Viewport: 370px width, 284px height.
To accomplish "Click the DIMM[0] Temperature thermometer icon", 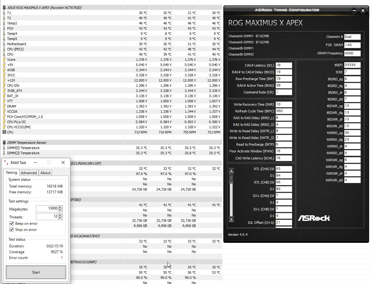I will pyautogui.click(x=4, y=148).
